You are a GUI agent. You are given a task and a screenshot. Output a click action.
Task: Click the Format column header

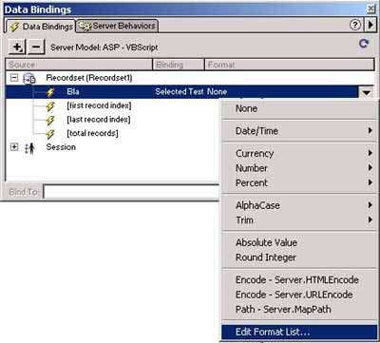tap(290, 65)
